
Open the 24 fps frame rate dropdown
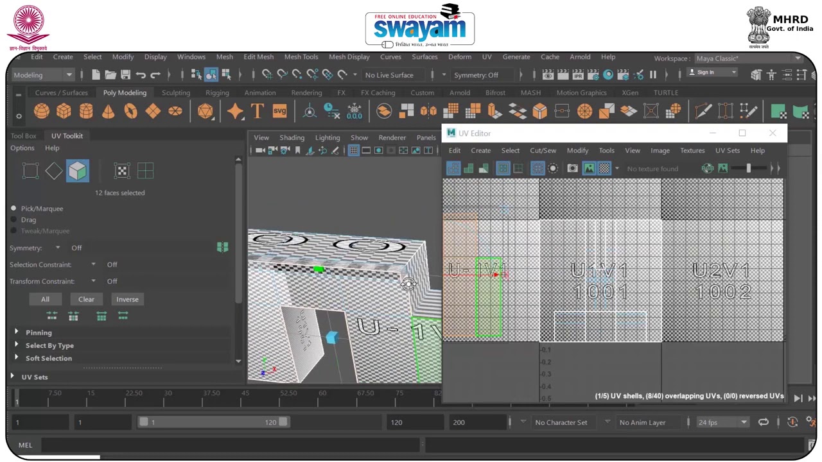pyautogui.click(x=722, y=422)
